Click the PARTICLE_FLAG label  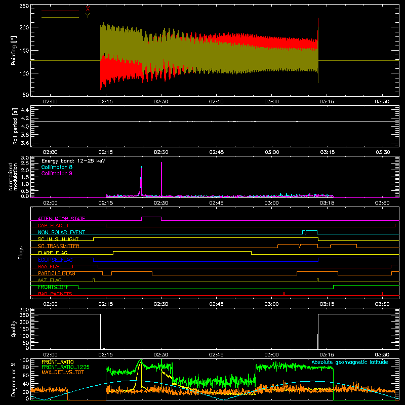tap(57, 273)
